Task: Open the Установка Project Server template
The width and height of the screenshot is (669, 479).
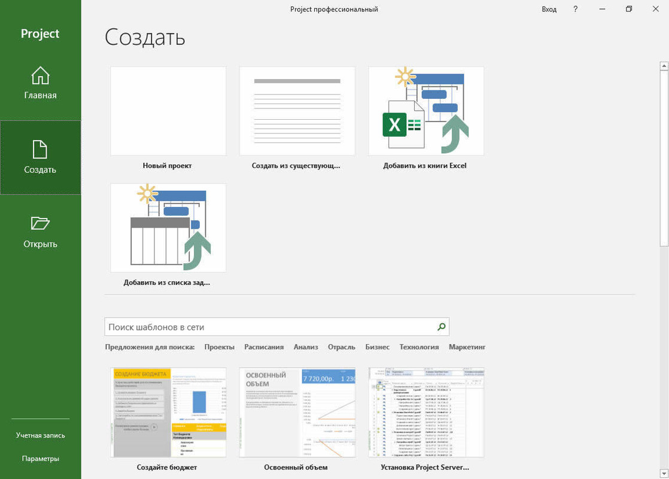Action: point(426,413)
